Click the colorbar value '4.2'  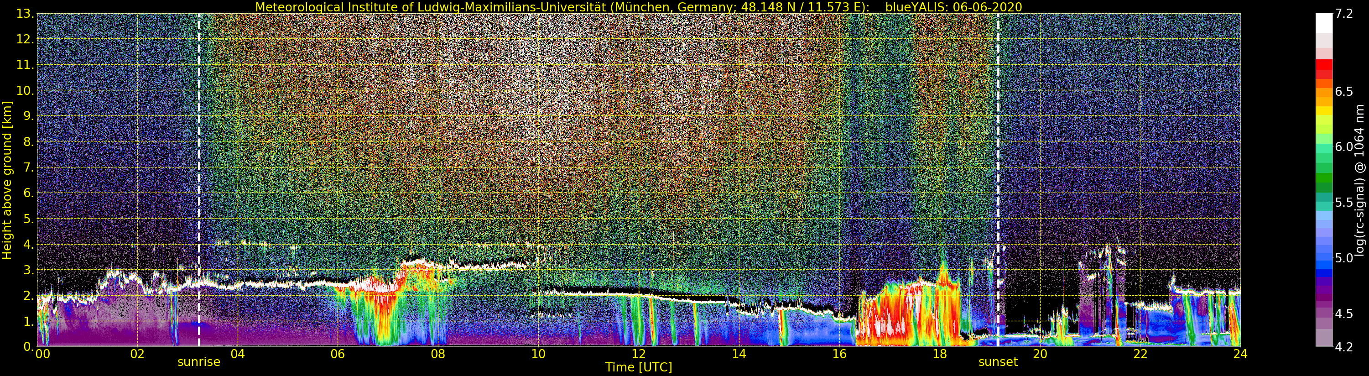tap(1344, 347)
